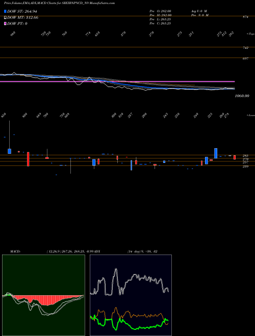Click the 1060.00 axis value

(x=242, y=96)
